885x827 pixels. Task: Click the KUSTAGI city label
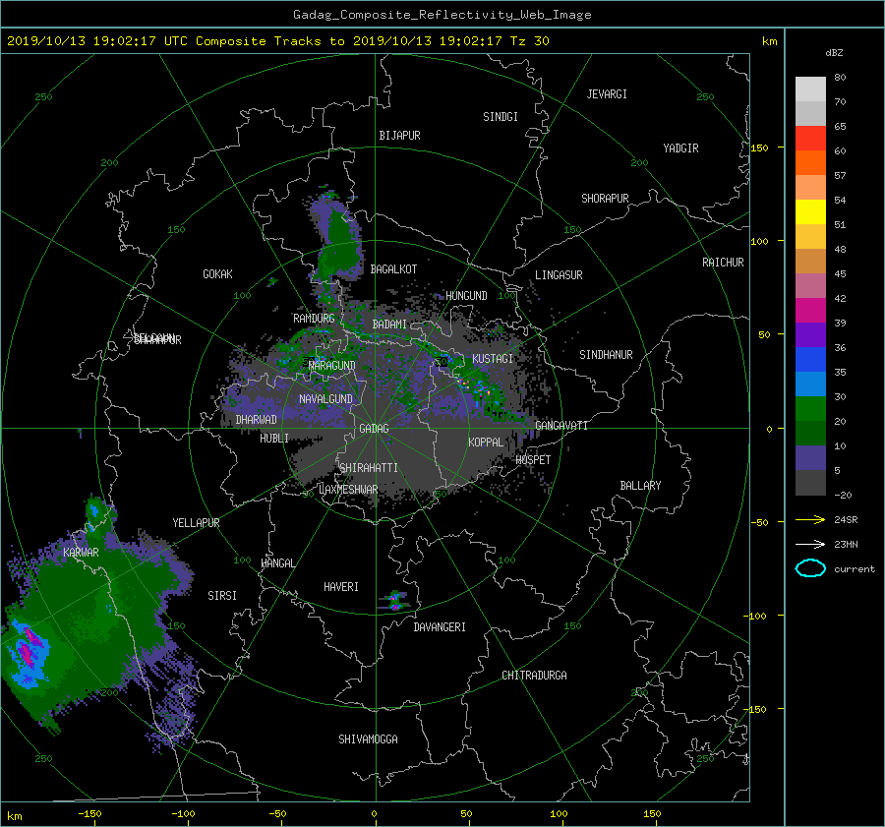click(493, 359)
